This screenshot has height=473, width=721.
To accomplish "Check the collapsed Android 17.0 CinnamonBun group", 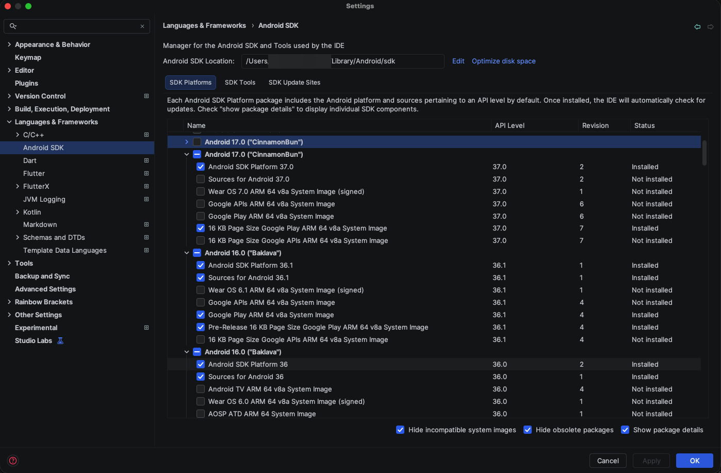I will [x=197, y=142].
